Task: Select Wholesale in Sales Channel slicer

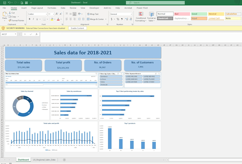Action: tap(111, 85)
